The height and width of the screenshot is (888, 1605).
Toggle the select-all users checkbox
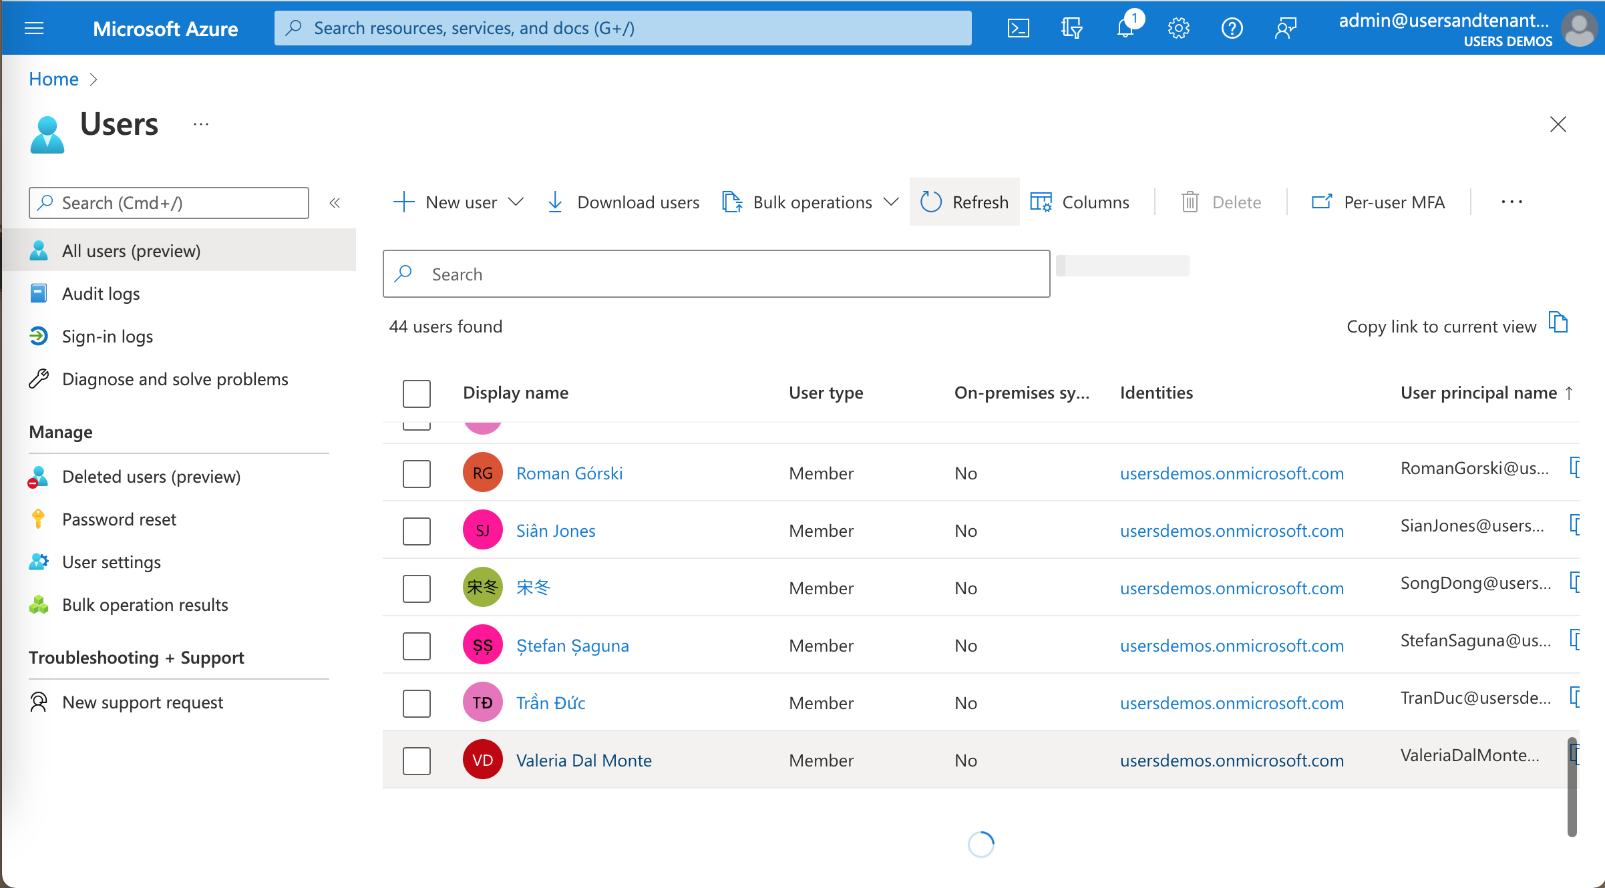coord(417,393)
